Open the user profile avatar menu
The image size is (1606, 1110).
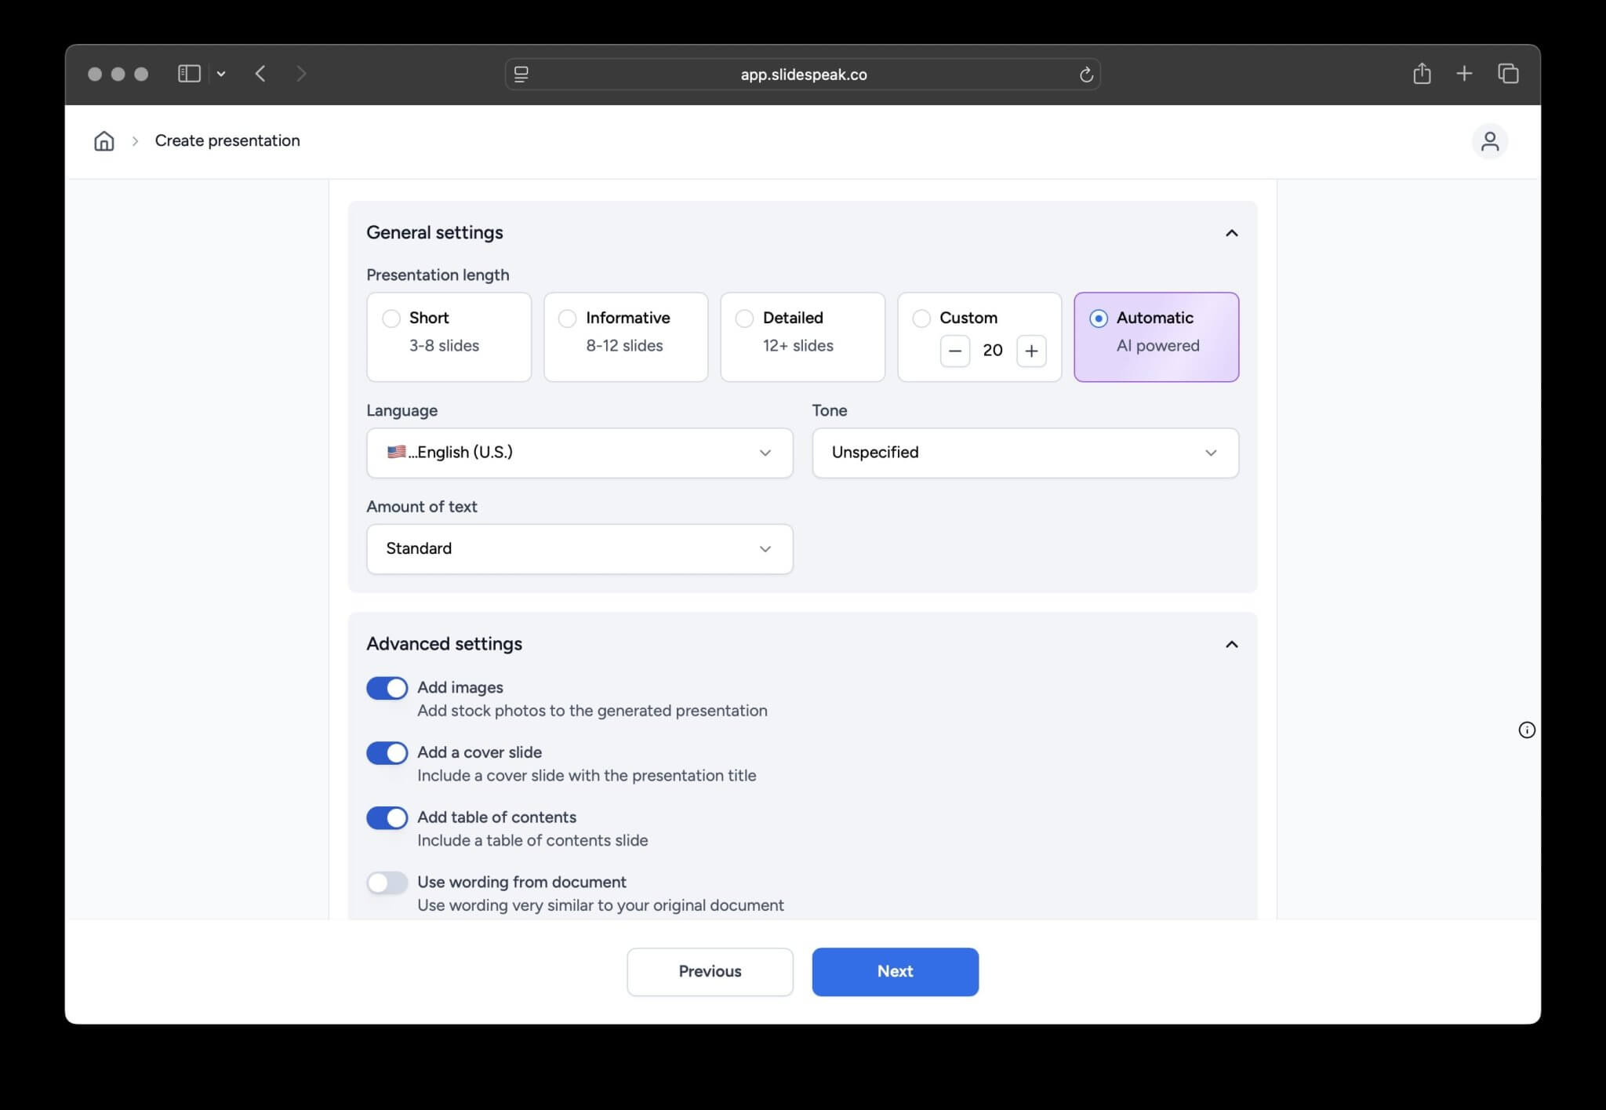(x=1489, y=141)
